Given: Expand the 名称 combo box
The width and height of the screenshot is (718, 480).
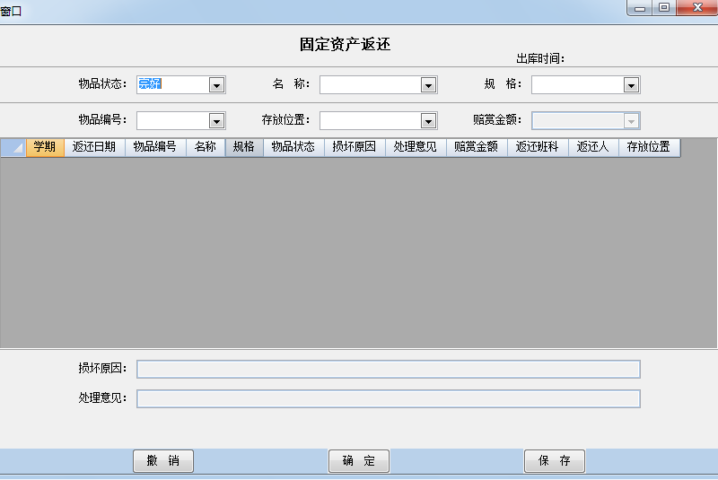Looking at the screenshot, I should click(428, 85).
